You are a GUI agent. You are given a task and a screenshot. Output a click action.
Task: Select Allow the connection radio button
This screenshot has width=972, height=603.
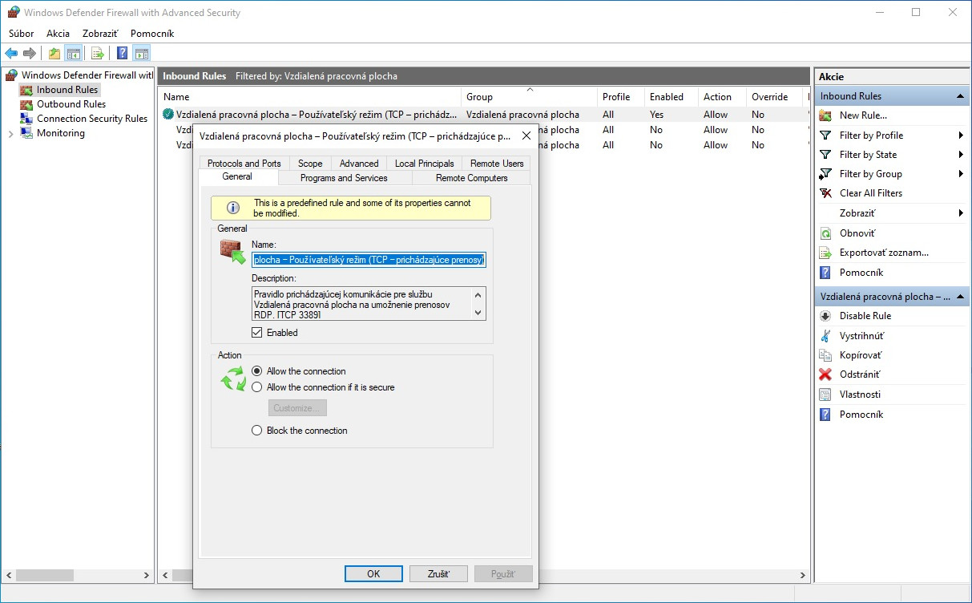pos(257,371)
